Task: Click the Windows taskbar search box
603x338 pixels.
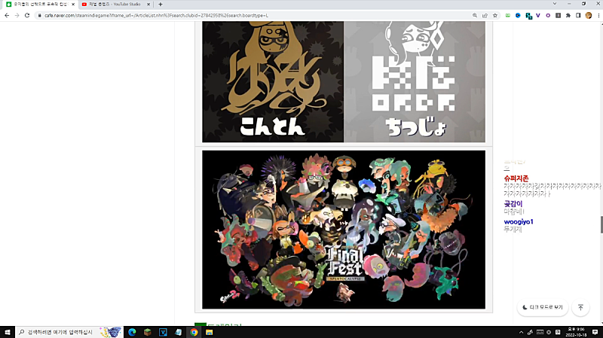Action: (69, 332)
